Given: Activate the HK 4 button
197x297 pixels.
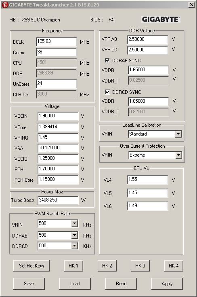Looking at the screenshot, I should coord(174,266).
